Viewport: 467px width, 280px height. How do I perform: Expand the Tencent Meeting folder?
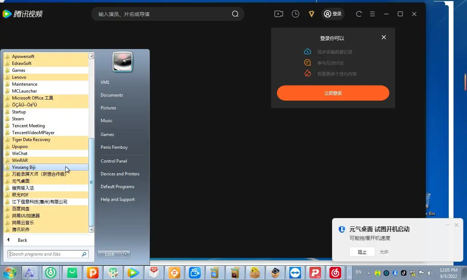46,126
